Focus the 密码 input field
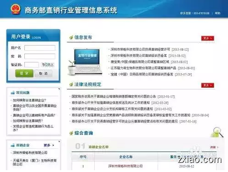This screenshot has width=228, height=172. 40,56
